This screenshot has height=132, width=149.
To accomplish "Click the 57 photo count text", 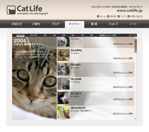I will (x=75, y=53).
